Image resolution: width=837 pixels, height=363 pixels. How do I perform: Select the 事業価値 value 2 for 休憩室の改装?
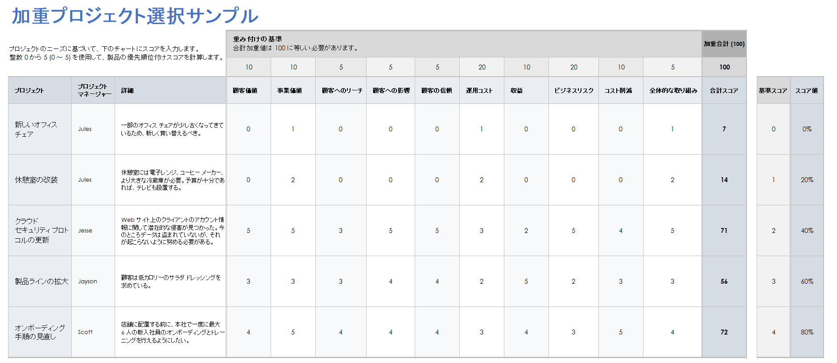point(293,180)
